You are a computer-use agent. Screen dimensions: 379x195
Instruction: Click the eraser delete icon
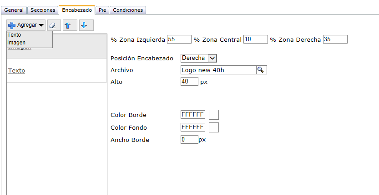(x=55, y=25)
